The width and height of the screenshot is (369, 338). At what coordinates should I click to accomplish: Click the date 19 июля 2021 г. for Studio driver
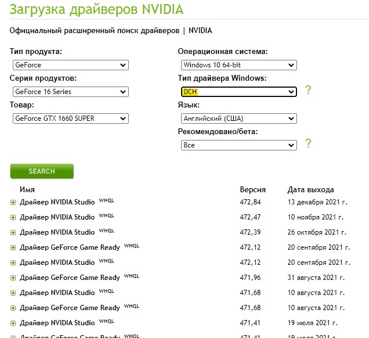point(312,323)
